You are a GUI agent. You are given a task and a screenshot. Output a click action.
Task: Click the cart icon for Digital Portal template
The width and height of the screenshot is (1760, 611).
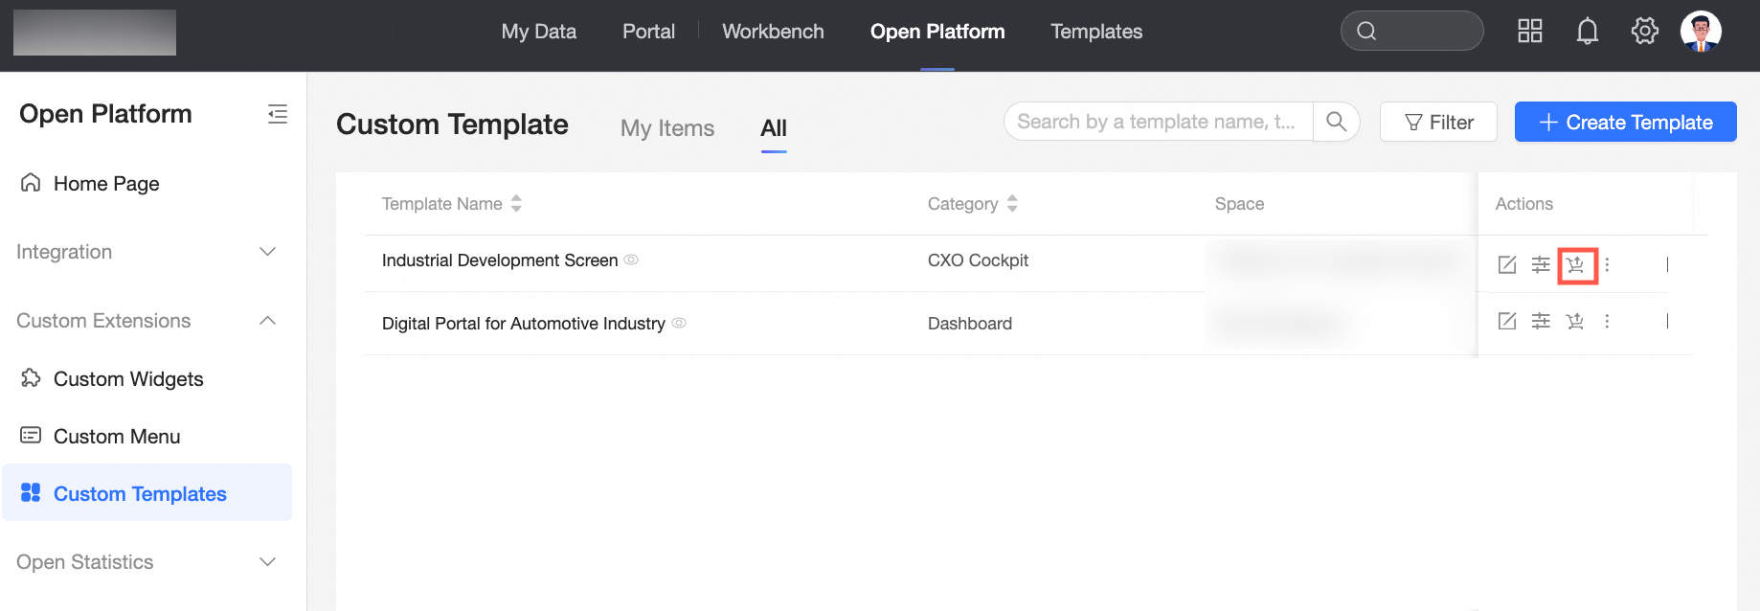point(1575,321)
